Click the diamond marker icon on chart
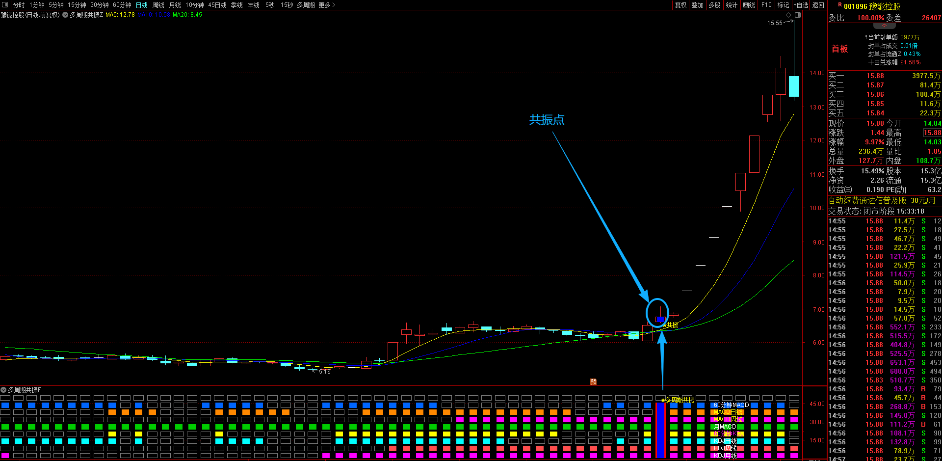This screenshot has width=942, height=461. point(789,15)
